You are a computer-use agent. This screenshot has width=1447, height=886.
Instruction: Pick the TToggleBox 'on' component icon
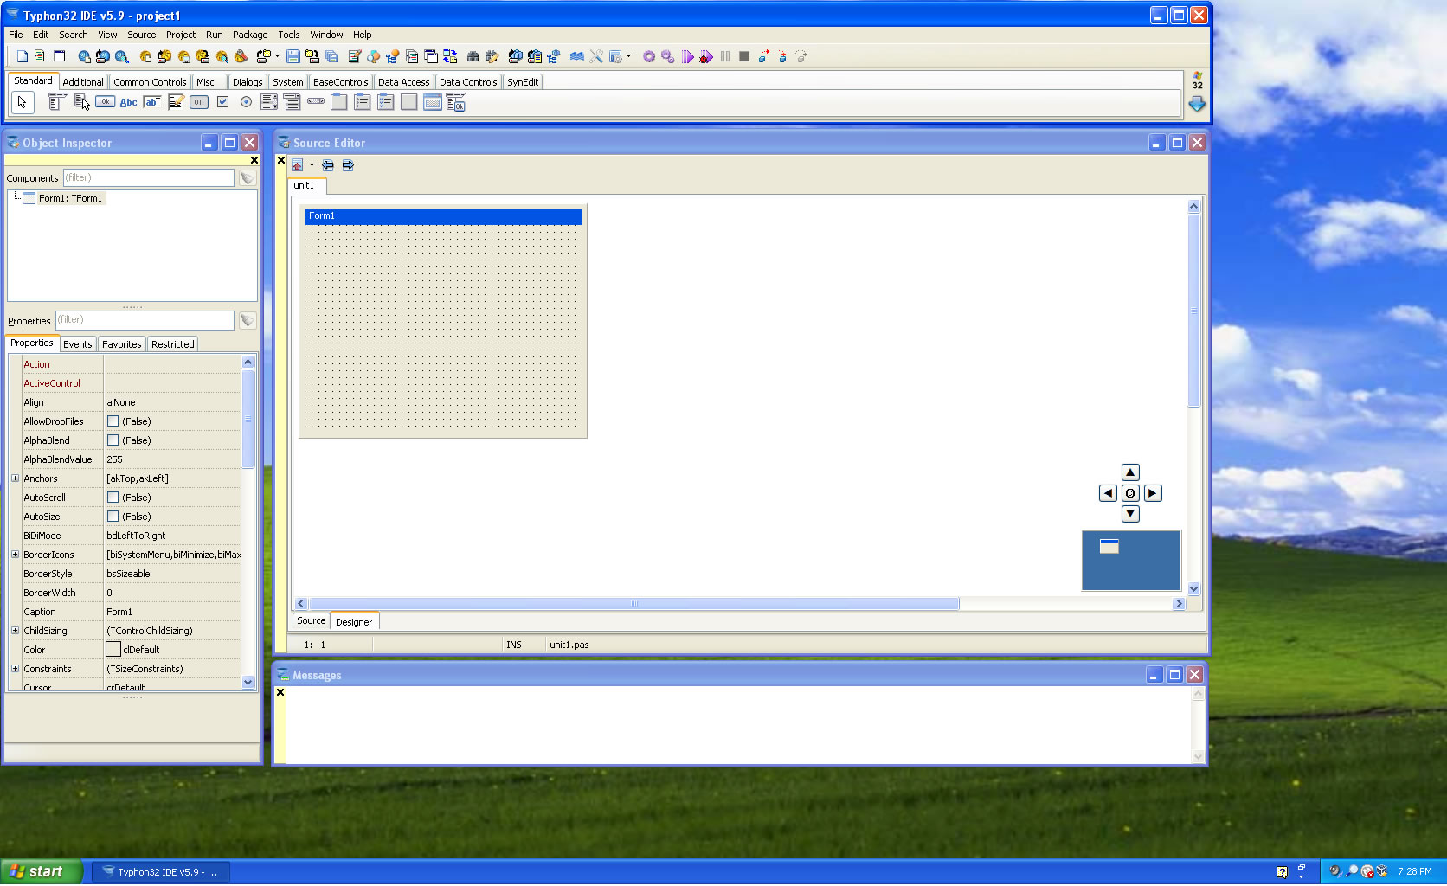199,102
